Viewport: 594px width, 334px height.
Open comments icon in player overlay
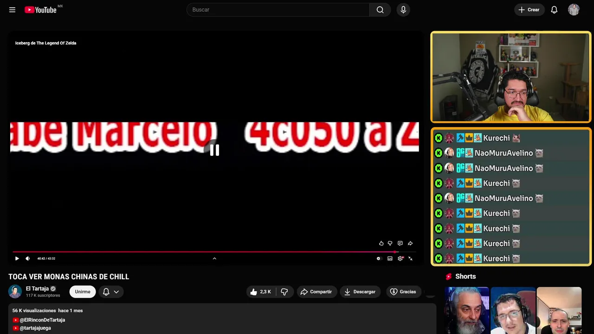pos(400,243)
